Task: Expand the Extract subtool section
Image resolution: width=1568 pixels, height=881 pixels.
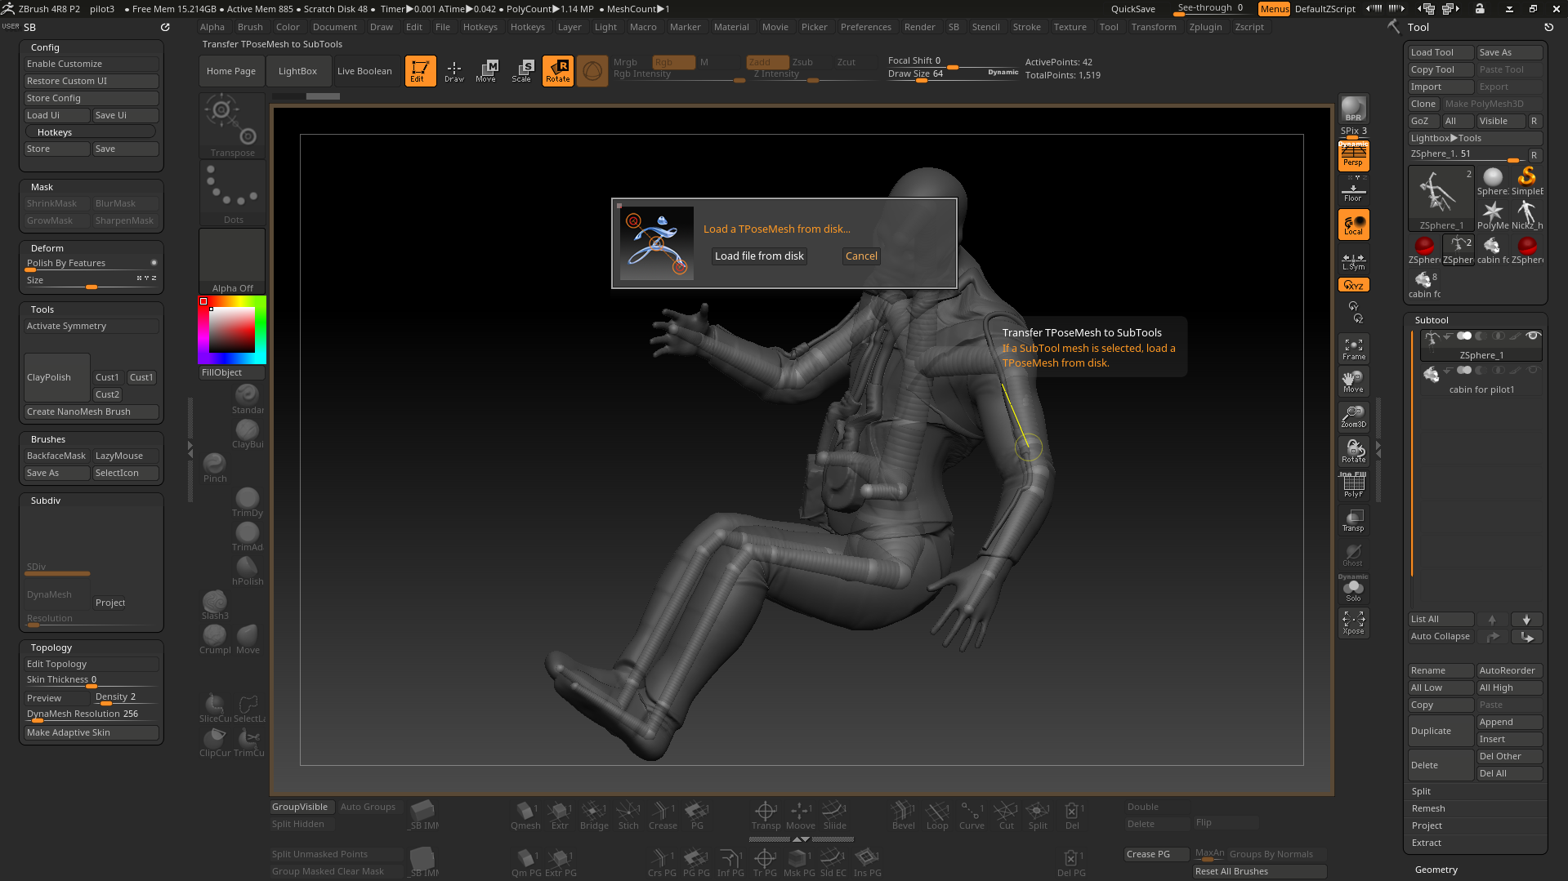Action: 1427,843
